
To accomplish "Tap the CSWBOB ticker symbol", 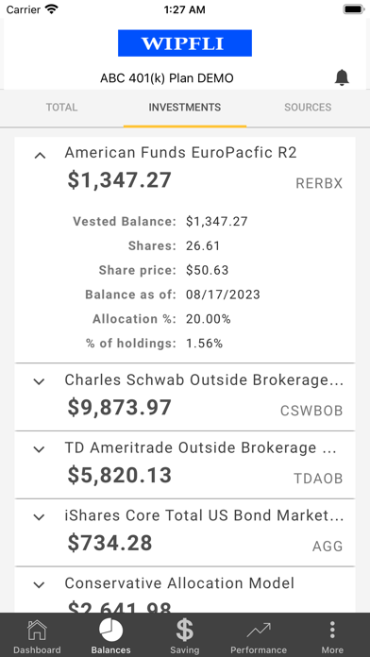I will (x=311, y=411).
